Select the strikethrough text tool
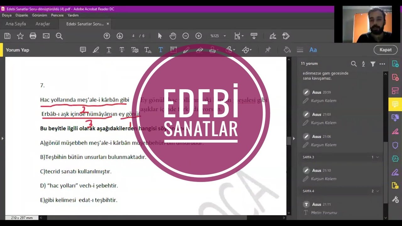Viewport: 402px width, 226px height. tap(122, 50)
